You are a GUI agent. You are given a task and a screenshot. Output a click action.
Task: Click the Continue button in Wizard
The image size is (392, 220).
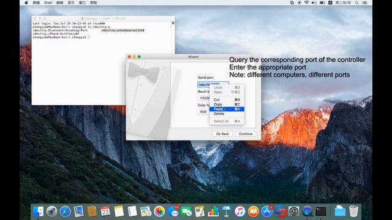tap(246, 134)
